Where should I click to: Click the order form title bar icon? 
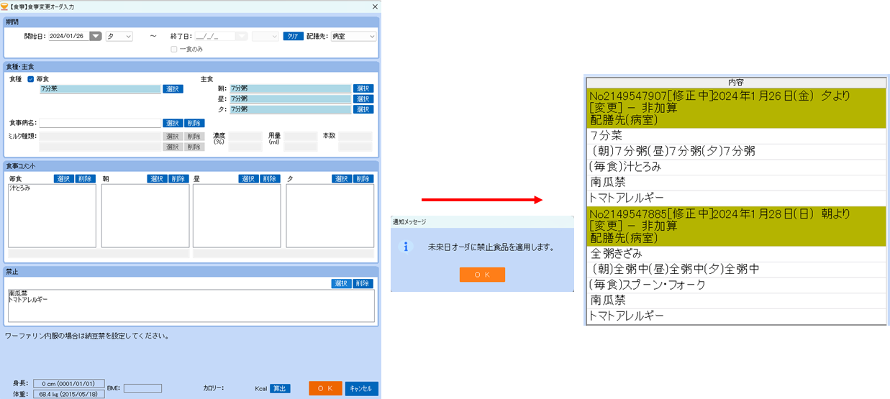point(5,6)
